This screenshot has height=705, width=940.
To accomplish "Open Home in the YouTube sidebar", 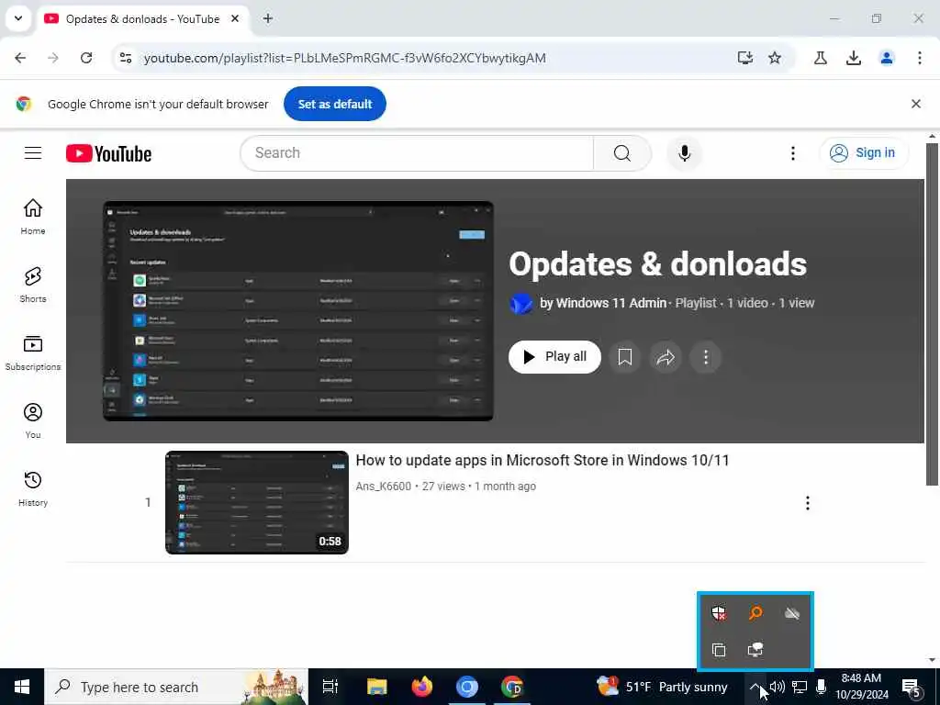I will tap(33, 217).
